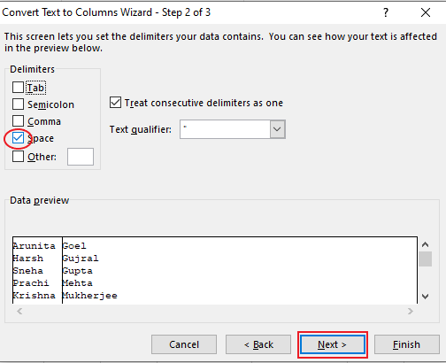Open the Text qualifier dropdown

(x=277, y=129)
